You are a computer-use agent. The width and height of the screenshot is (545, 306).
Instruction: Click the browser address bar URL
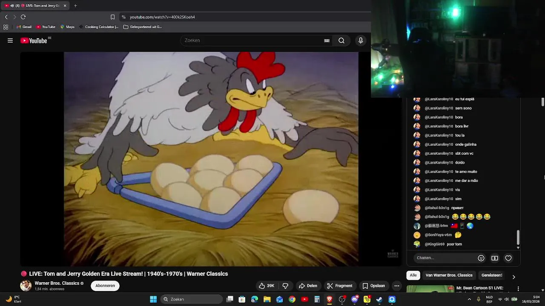(162, 17)
